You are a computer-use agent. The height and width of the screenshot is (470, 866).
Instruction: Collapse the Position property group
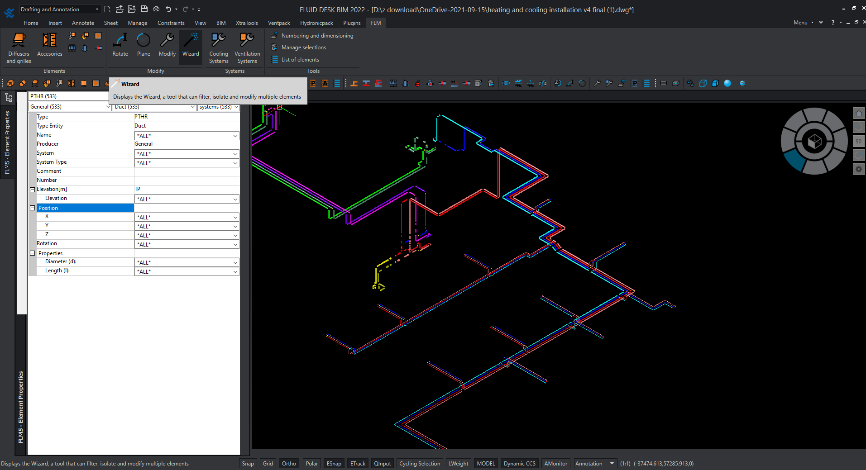(33, 208)
